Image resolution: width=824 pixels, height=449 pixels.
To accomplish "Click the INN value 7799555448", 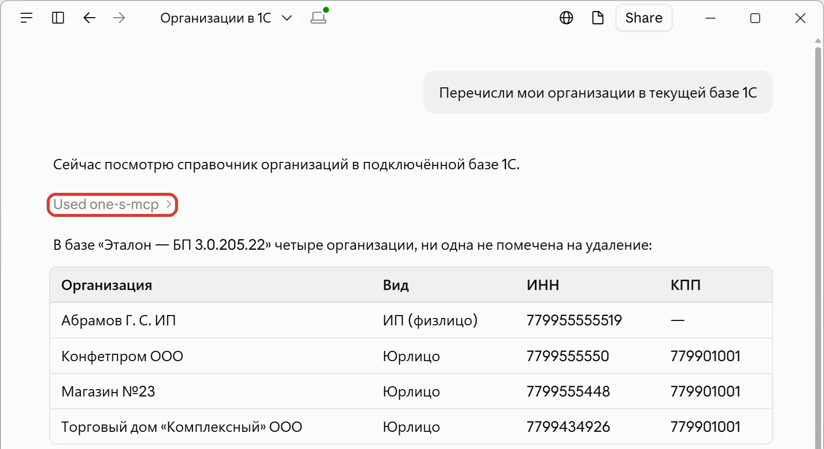I will pyautogui.click(x=568, y=392).
